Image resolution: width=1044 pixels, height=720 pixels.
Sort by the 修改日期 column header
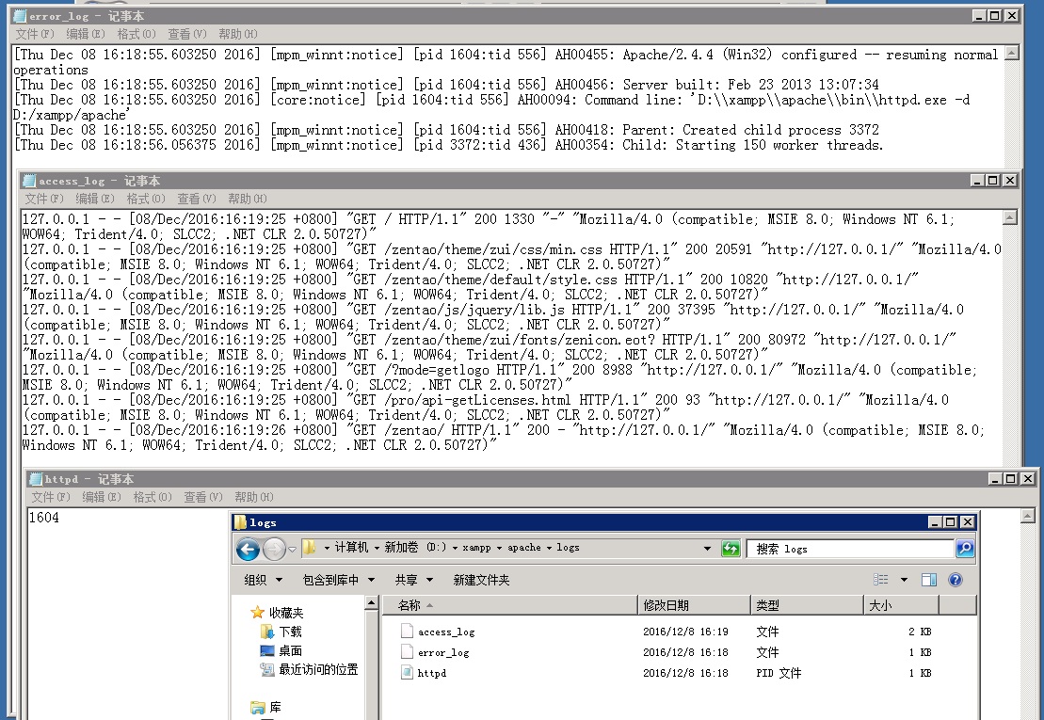click(x=694, y=605)
